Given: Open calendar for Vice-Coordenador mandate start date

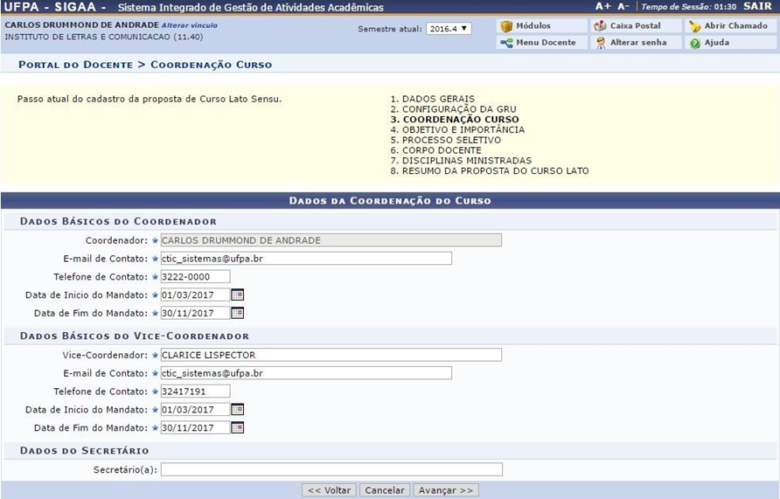Looking at the screenshot, I should 237,409.
